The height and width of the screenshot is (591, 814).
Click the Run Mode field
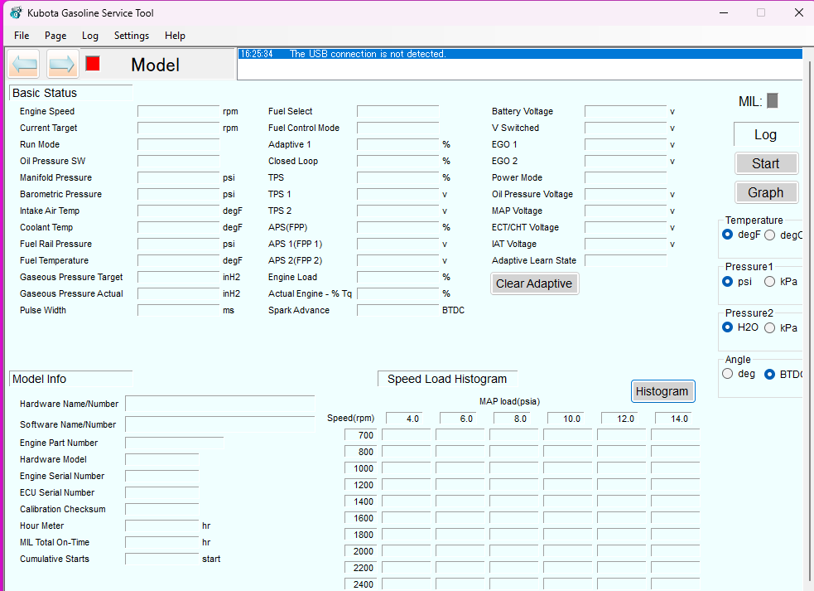coord(179,144)
